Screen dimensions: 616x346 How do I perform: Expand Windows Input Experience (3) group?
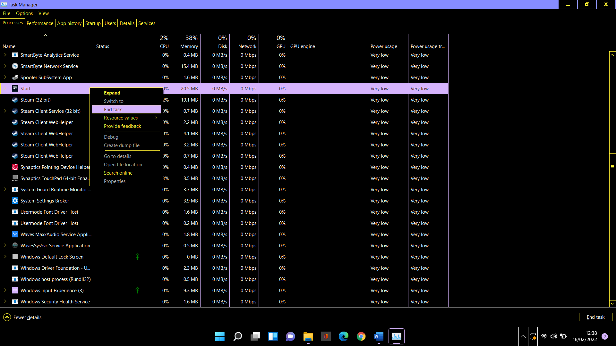tap(5, 290)
